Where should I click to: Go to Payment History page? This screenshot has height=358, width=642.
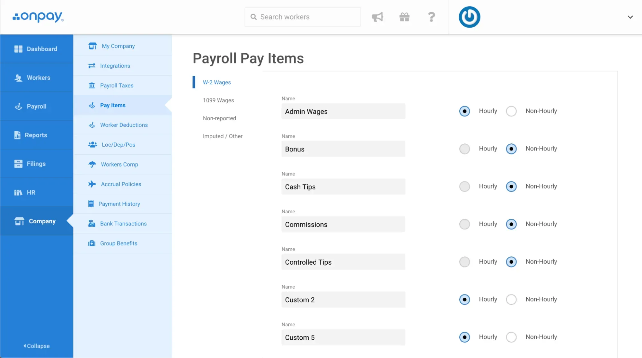(x=119, y=204)
